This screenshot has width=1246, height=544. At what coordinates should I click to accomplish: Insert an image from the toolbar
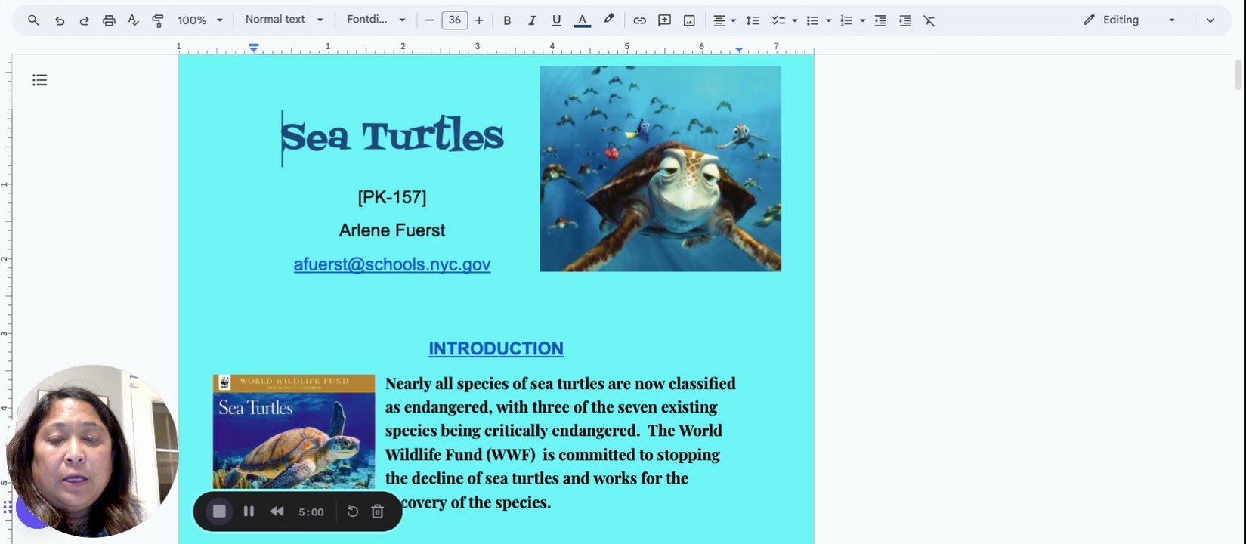tap(689, 20)
